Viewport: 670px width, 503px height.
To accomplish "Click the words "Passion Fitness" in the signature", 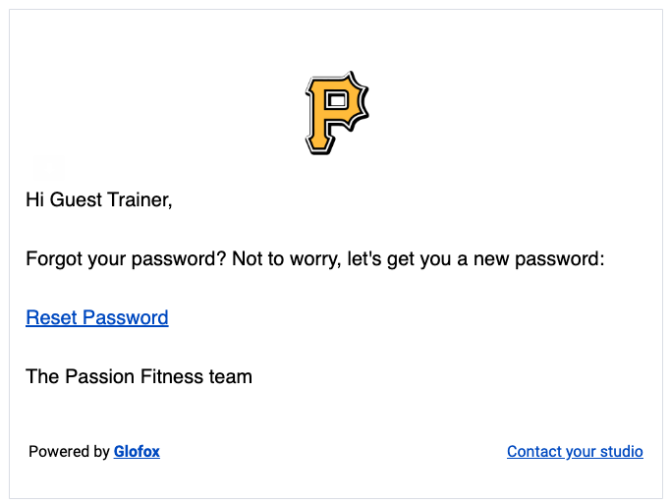I will coord(135,376).
